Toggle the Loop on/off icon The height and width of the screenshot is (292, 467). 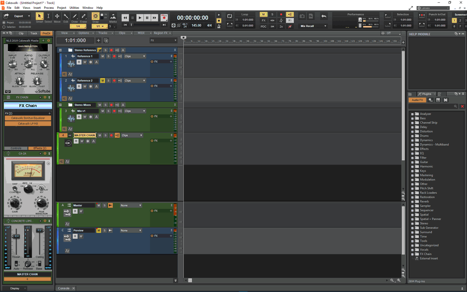pyautogui.click(x=229, y=16)
